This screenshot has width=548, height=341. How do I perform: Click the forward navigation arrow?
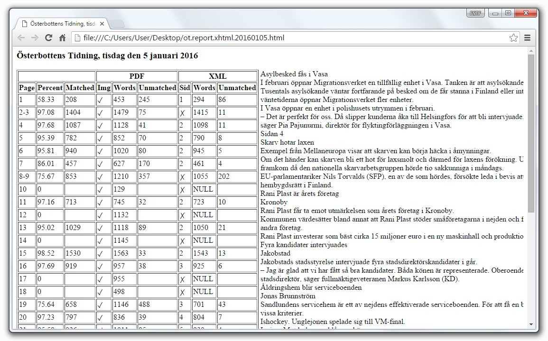[x=35, y=37]
